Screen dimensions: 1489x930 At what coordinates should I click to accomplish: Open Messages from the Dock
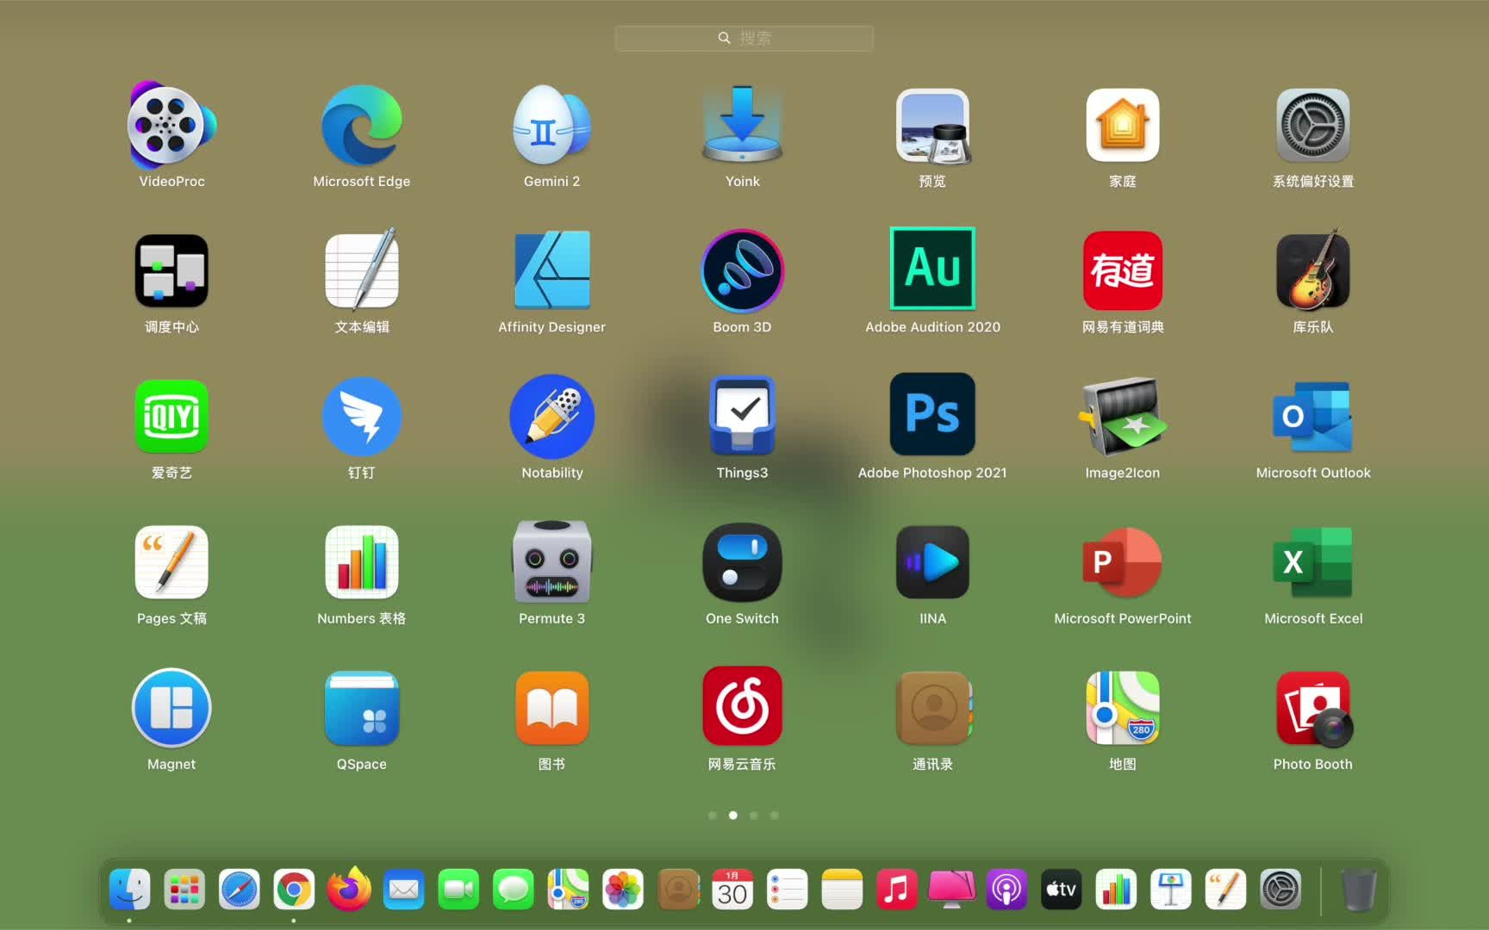pos(514,890)
